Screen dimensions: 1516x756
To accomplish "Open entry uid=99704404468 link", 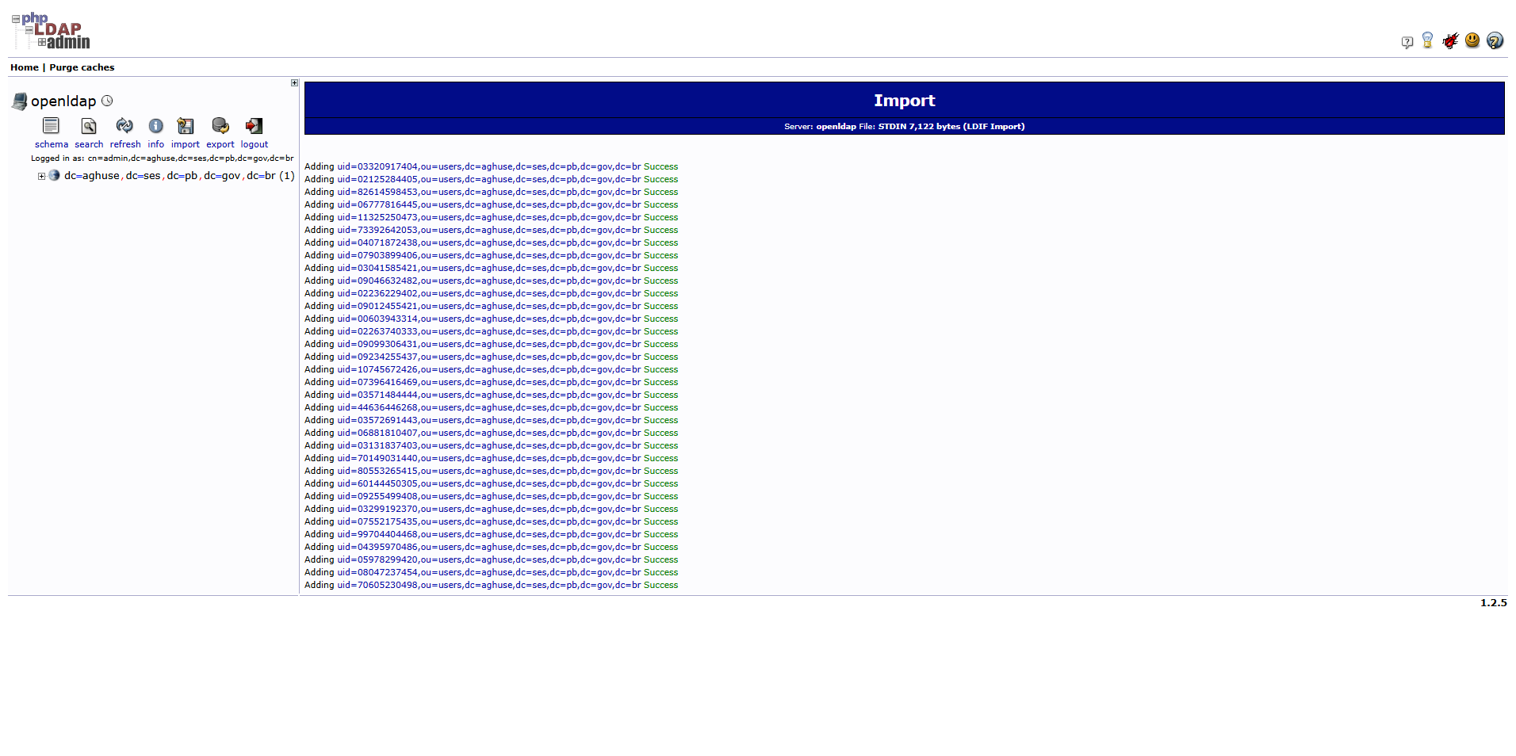I will point(489,534).
